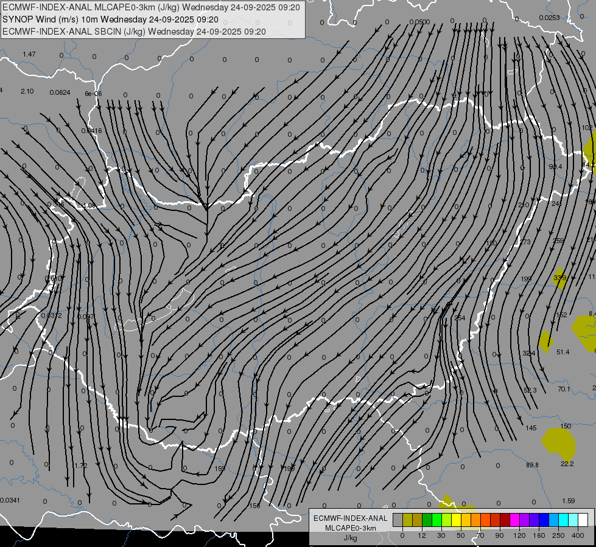The image size is (596, 547).
Task: Pick the bright yellow legend swatch
Action: [x=456, y=520]
